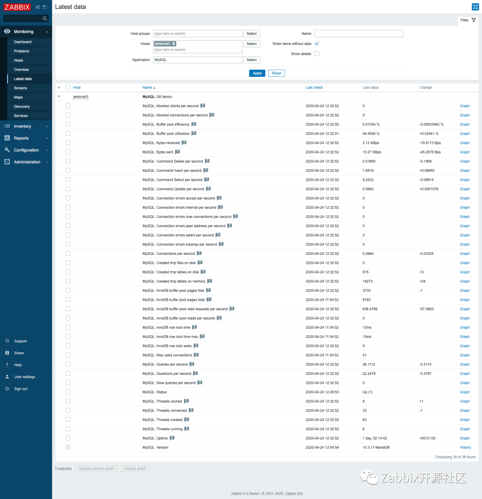Viewport: 482px width, 499px height.
Task: Click Select button next to Application
Action: click(x=251, y=60)
